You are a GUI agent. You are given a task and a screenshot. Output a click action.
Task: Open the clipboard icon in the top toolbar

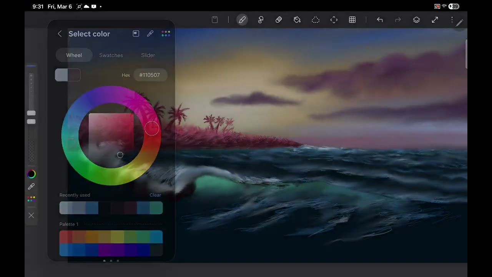point(215,20)
